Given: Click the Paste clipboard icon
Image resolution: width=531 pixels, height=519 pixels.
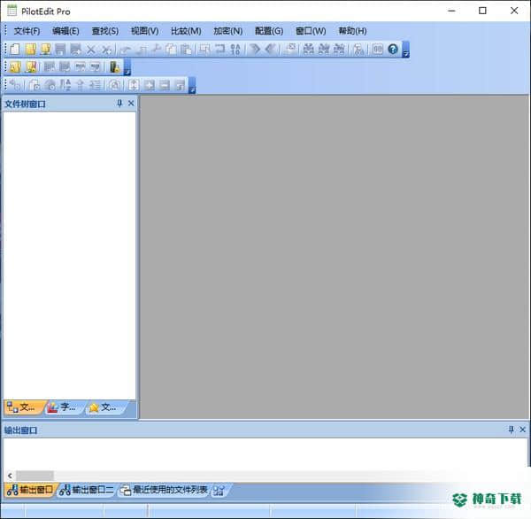Looking at the screenshot, I should tap(186, 50).
